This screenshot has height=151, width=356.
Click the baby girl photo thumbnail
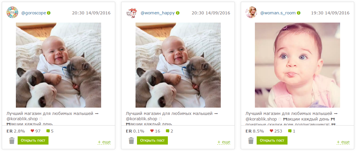click(297, 65)
